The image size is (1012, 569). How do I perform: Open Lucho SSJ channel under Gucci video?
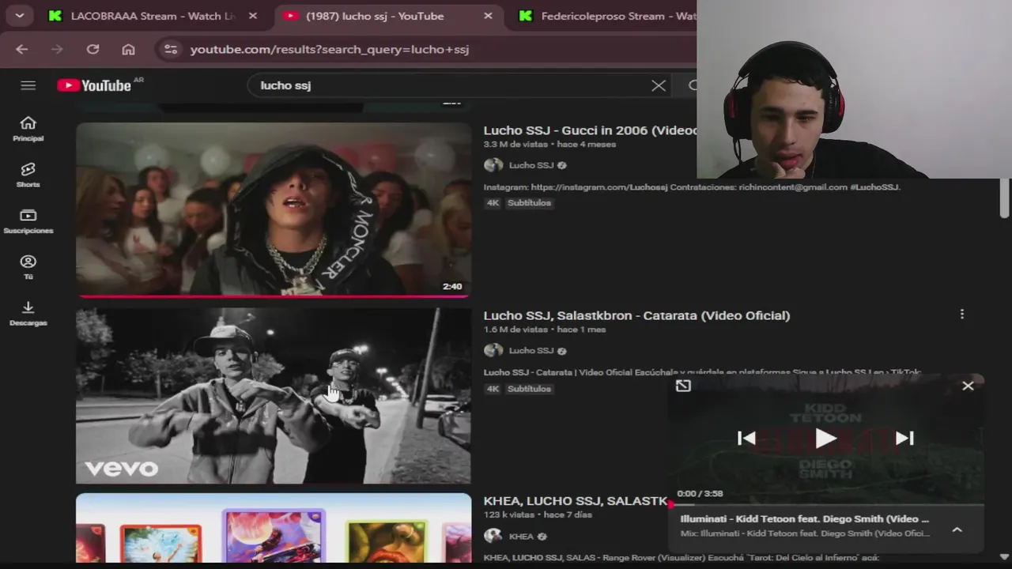[x=531, y=165]
